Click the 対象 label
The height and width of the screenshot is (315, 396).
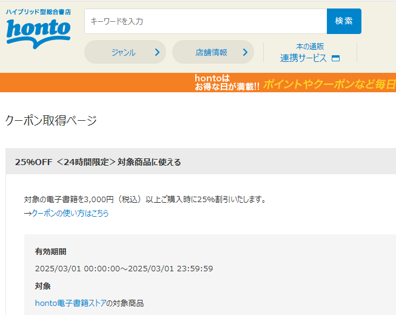[x=42, y=286]
